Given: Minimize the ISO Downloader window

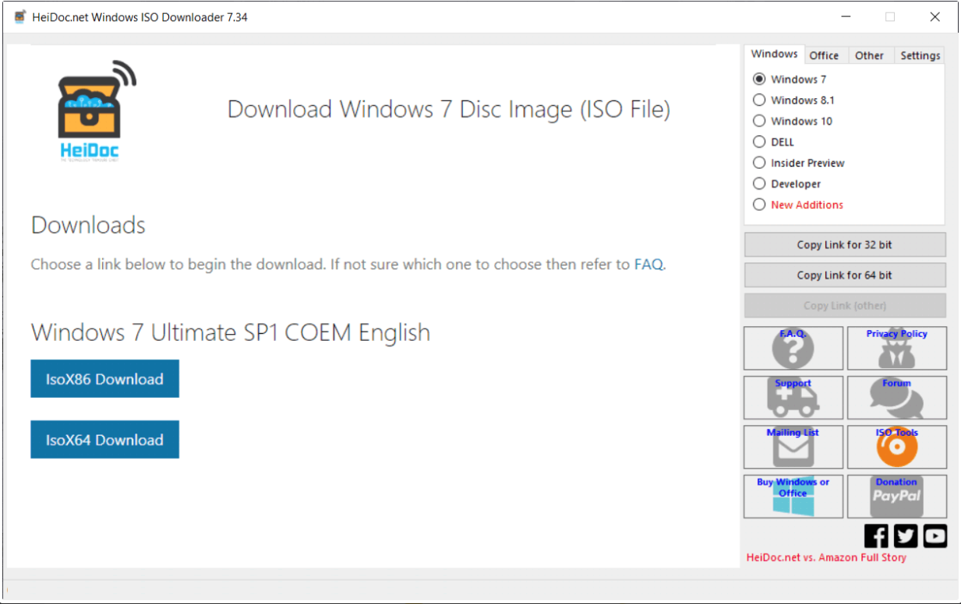Looking at the screenshot, I should pos(845,17).
